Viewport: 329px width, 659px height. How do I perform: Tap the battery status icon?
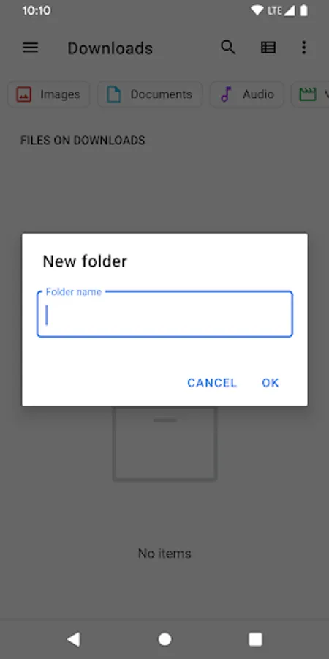click(303, 10)
